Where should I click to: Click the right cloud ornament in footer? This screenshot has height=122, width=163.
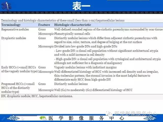(150, 118)
